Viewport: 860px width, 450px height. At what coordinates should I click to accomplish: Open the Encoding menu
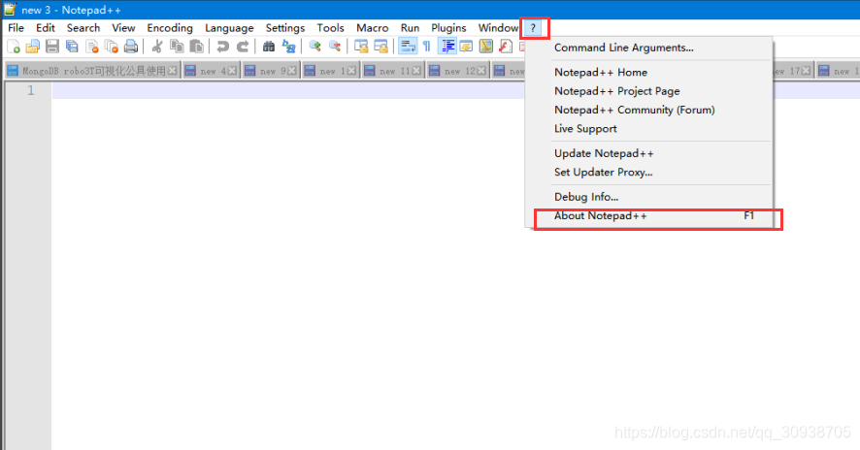click(x=170, y=28)
